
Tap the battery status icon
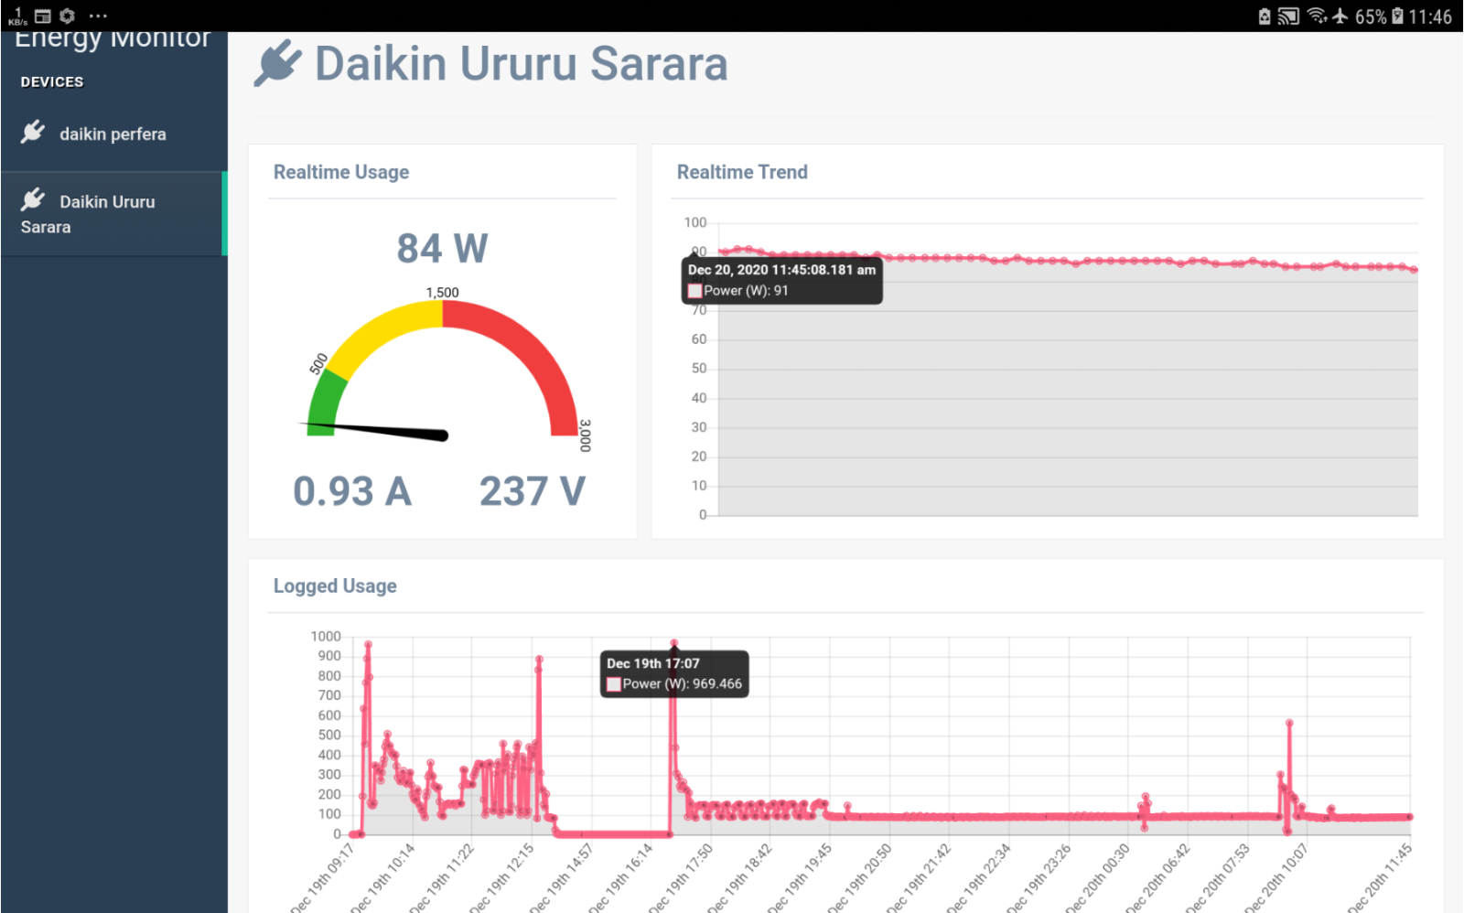pos(1397,16)
